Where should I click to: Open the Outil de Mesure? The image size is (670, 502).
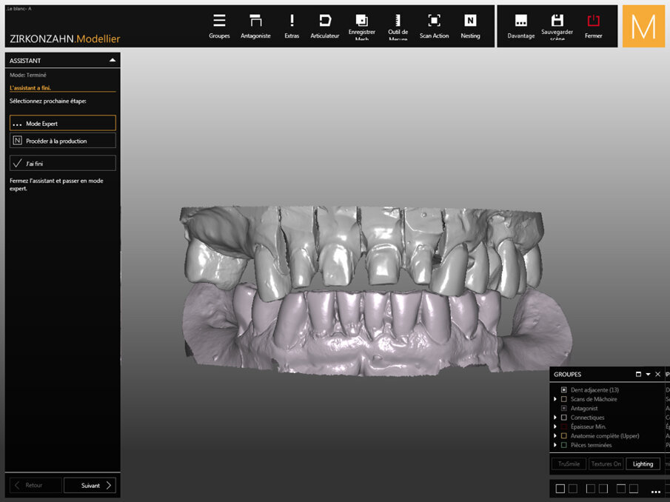point(398,24)
